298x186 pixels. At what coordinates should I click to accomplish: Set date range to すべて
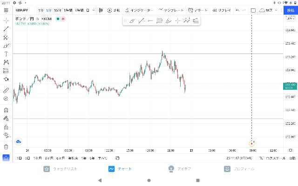pos(102,158)
